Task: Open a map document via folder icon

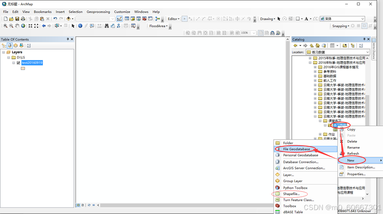Action: (11, 19)
